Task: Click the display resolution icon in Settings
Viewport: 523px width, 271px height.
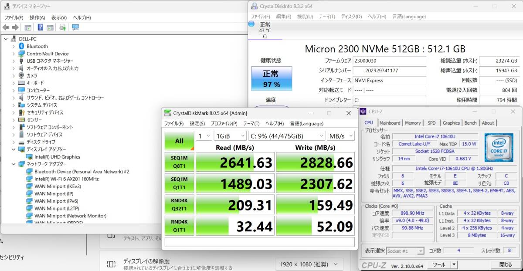Action: pos(111,264)
